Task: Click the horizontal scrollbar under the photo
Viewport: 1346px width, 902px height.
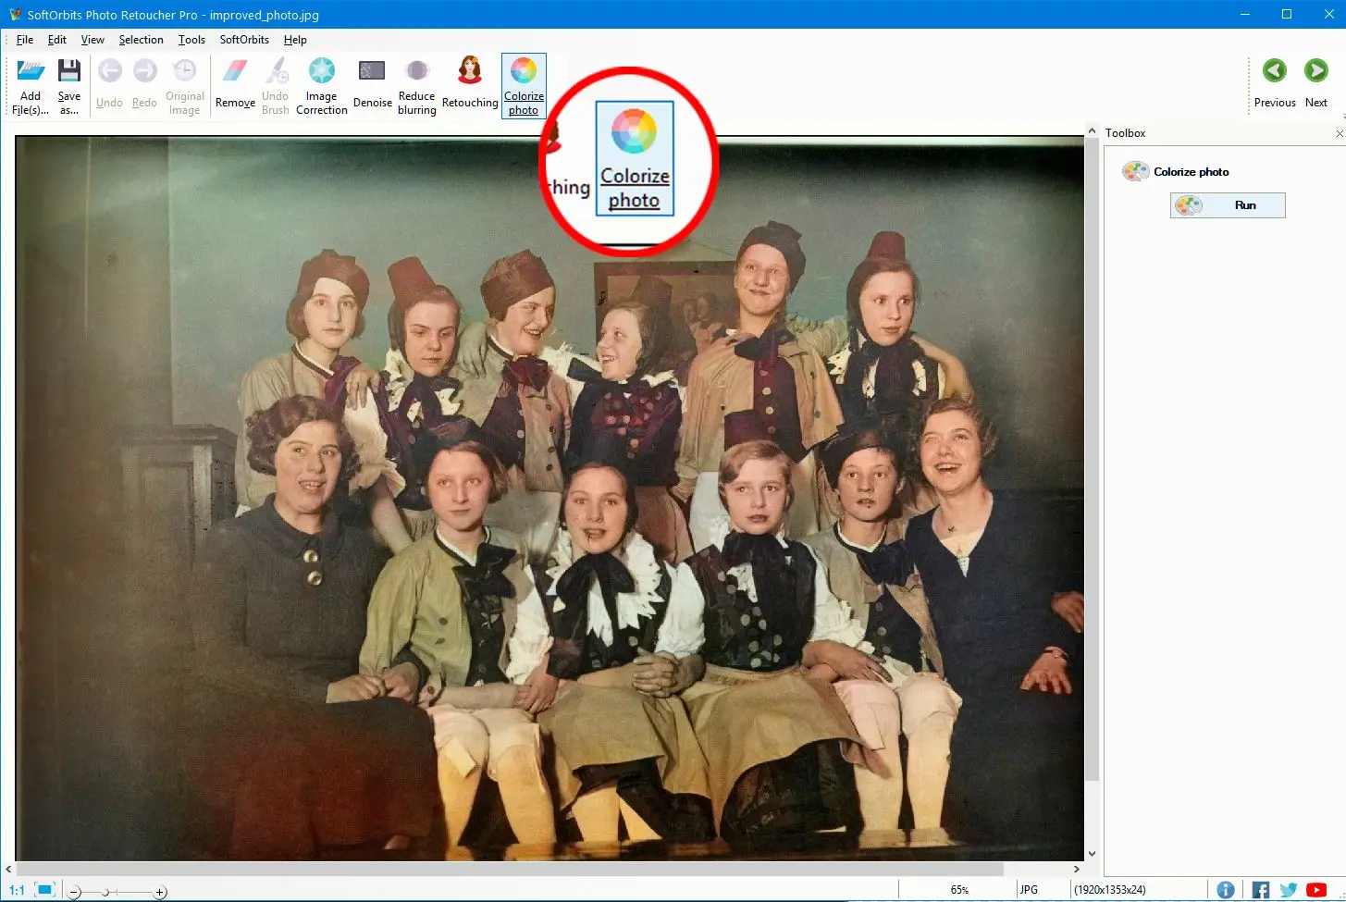Action: [509, 870]
